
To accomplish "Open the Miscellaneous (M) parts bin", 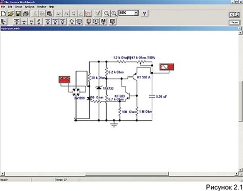I will click(104, 22).
